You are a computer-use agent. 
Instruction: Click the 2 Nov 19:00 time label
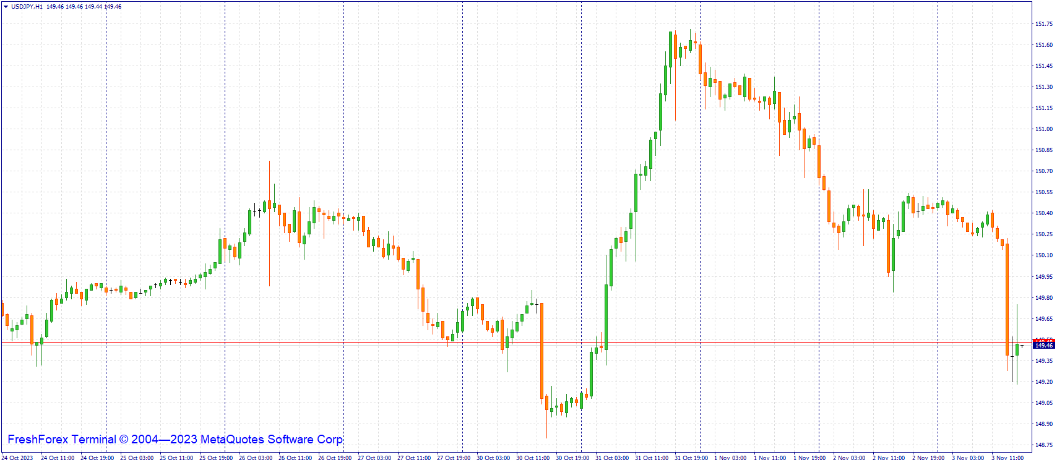pos(928,458)
